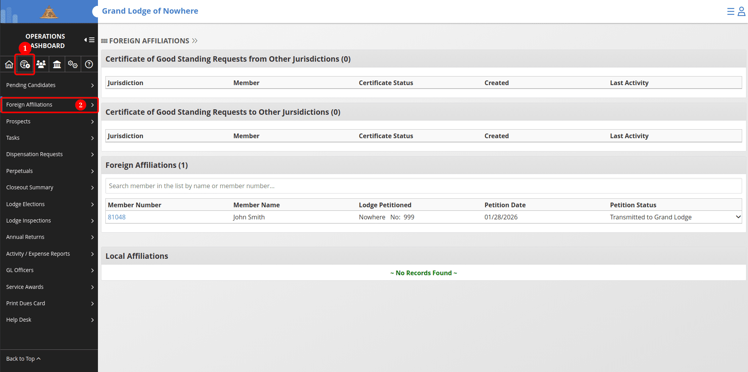The width and height of the screenshot is (748, 372).
Task: Open the hamburger menu at top right
Action: pyautogui.click(x=731, y=11)
